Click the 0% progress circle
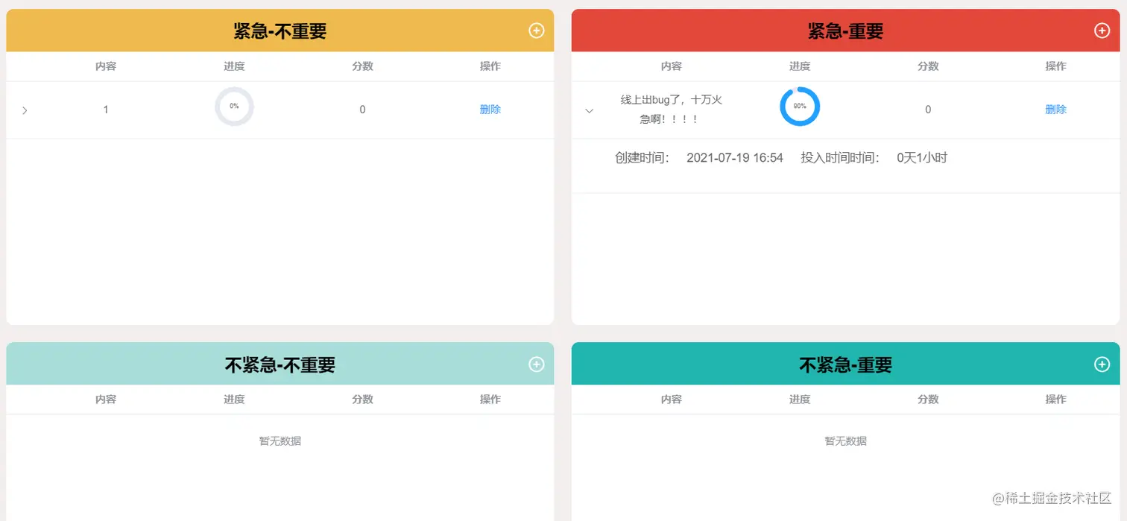The height and width of the screenshot is (521, 1127). 234,107
